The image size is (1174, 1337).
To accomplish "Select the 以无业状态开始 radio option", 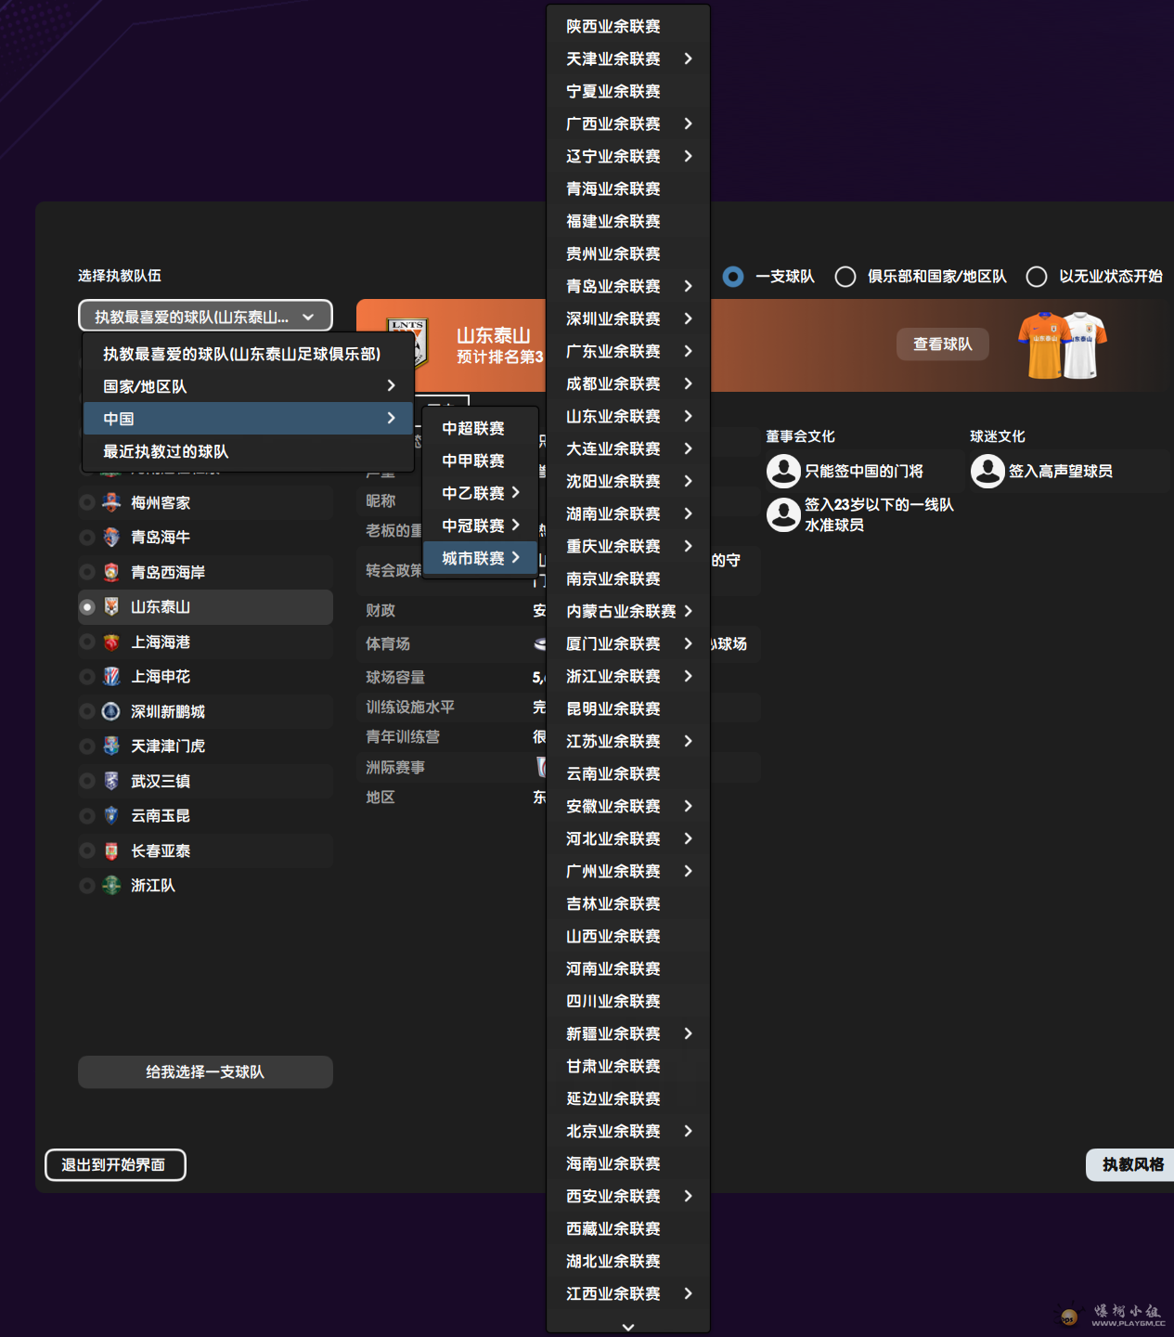I will pos(1037,277).
